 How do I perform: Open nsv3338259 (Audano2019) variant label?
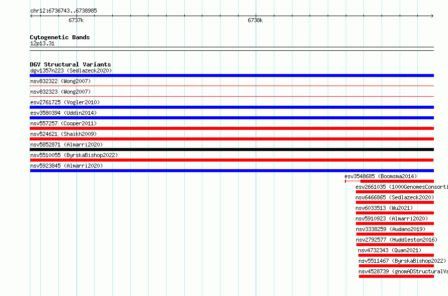coord(391,229)
